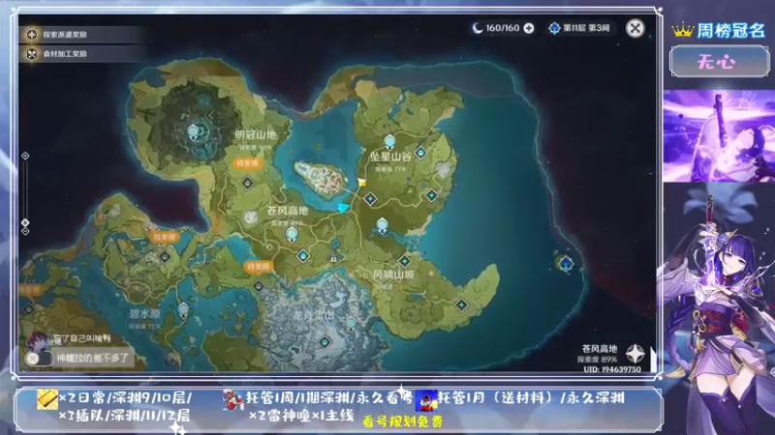The width and height of the screenshot is (775, 435).
Task: Click the chat message 神瞳捡的差不多了
Action: pos(92,358)
